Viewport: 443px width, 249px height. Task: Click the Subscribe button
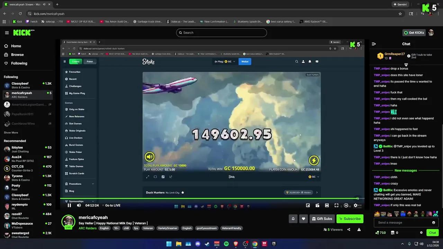click(x=350, y=219)
